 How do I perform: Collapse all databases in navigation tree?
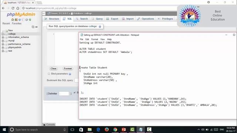tap(33, 27)
